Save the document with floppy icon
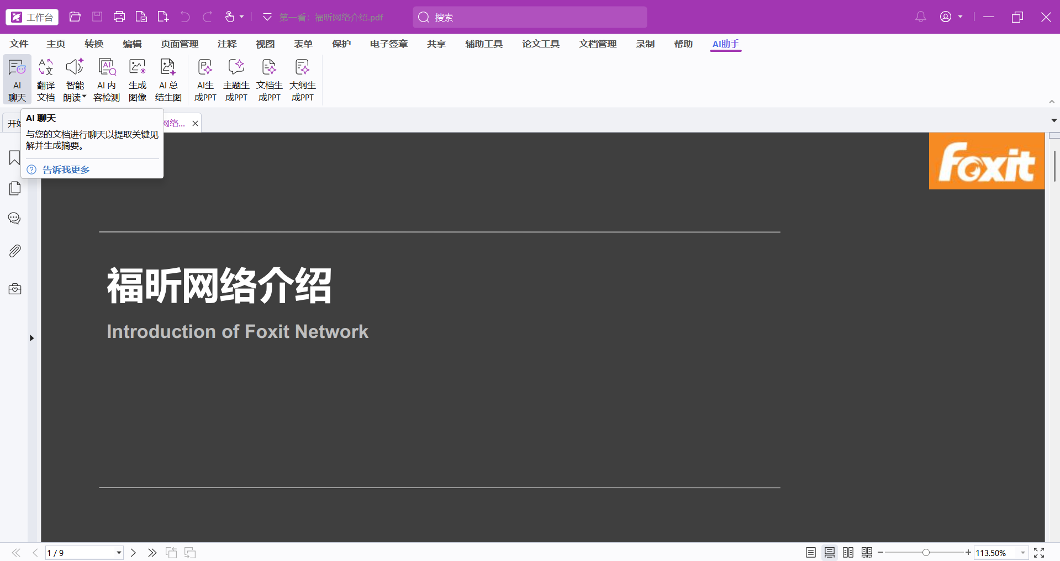The width and height of the screenshot is (1060, 561). click(x=97, y=17)
